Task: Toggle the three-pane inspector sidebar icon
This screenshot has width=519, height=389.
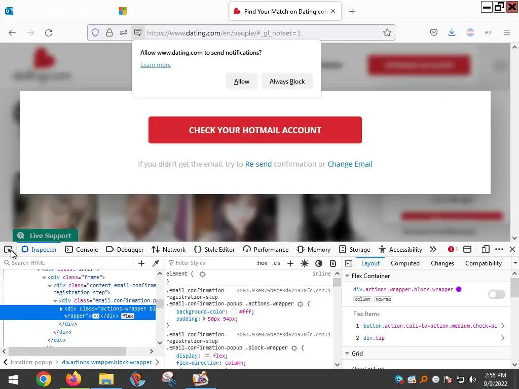Action: coord(349,263)
